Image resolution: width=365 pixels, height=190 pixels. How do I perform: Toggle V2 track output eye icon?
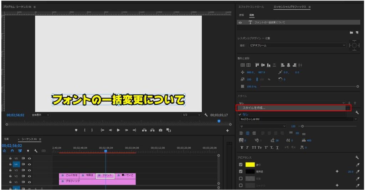pyautogui.click(x=30, y=176)
